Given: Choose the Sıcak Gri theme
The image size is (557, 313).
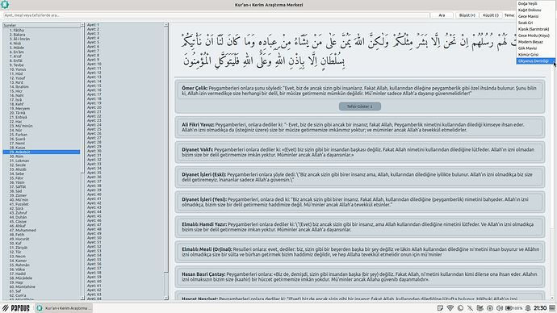Looking at the screenshot, I should point(536,23).
